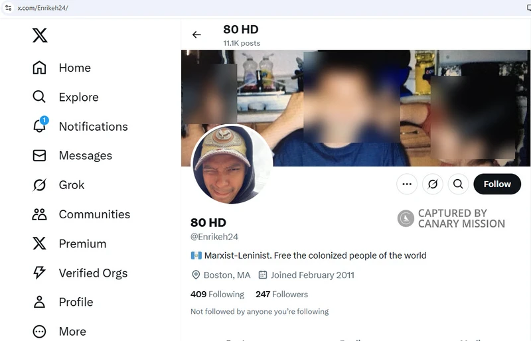Viewport: 531px width, 341px height.
Task: Open the Communities icon
Action: tap(40, 214)
